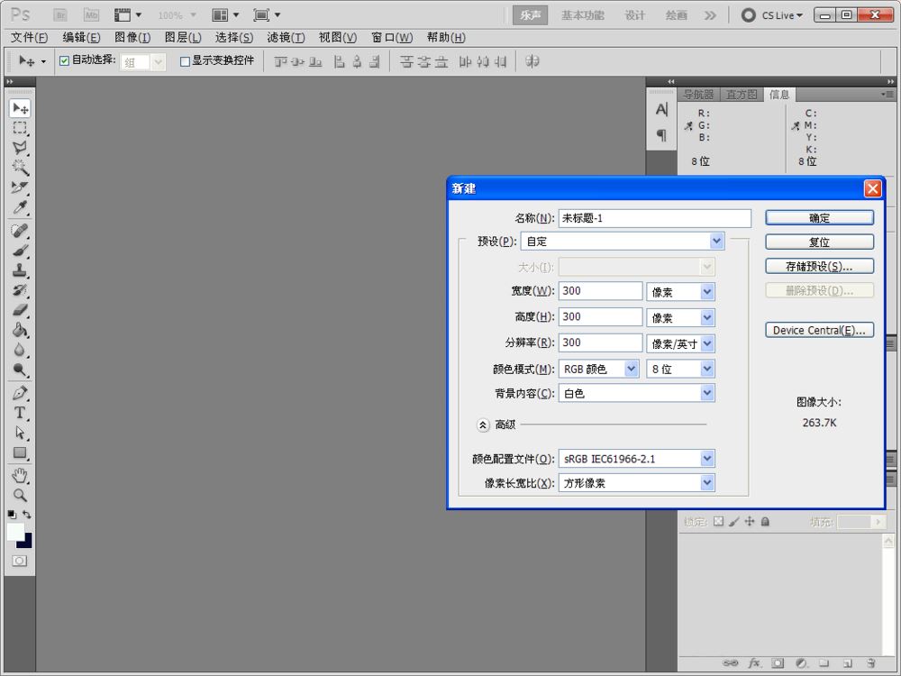Open the 颜色配置文件 sRGB dropdown
This screenshot has width=901, height=676.
706,458
